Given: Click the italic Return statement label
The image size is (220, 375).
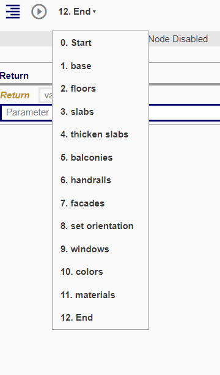Looking at the screenshot, I should coord(15,95).
